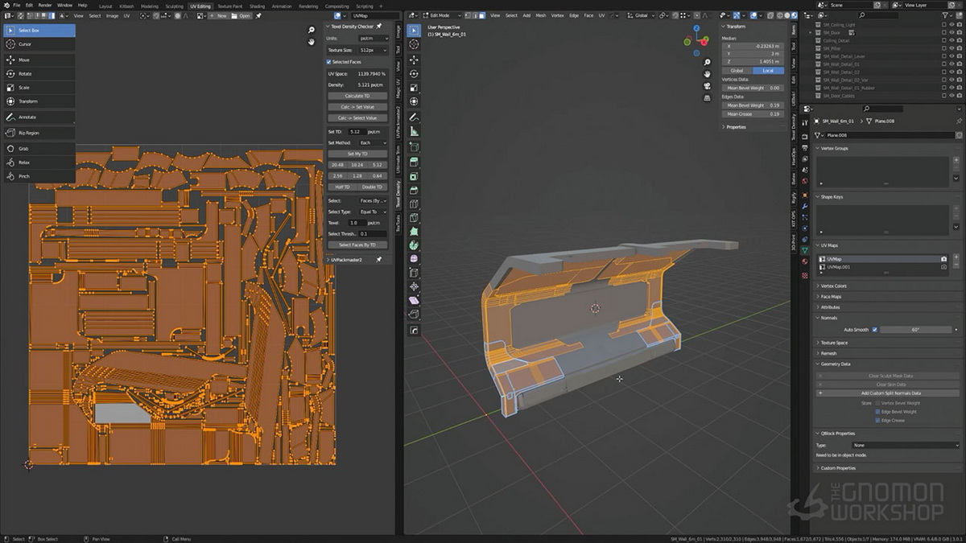Screen dimensions: 966x543
Task: Adjust vertices Mean Bevel Weight slider
Action: [x=753, y=88]
